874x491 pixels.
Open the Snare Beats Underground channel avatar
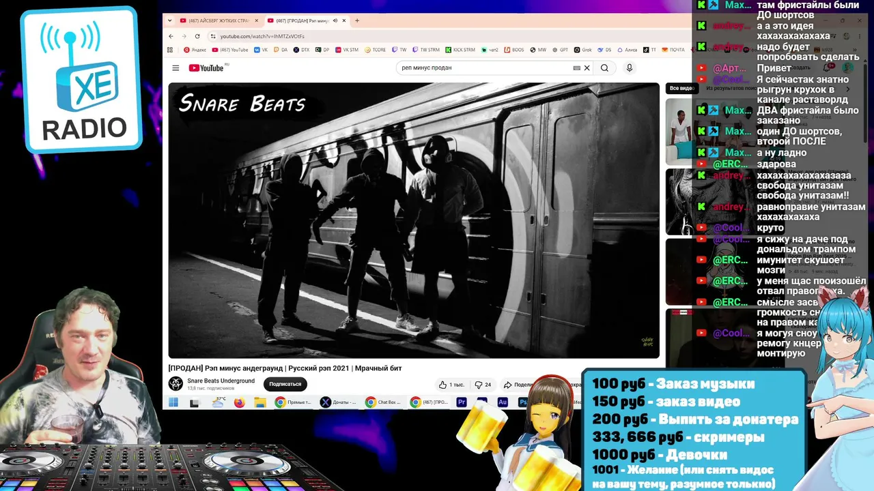[x=176, y=384]
